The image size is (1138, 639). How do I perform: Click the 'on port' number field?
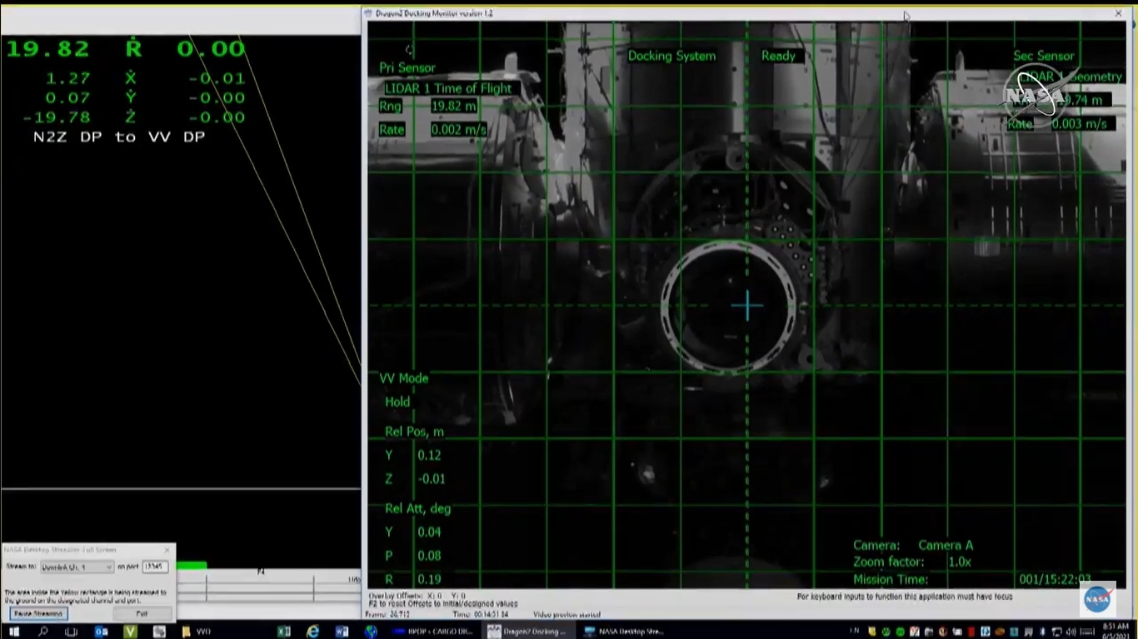click(155, 567)
